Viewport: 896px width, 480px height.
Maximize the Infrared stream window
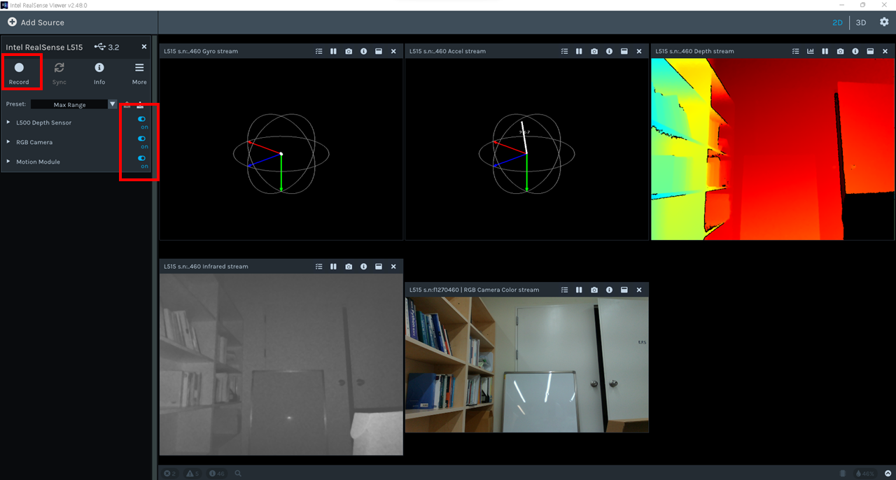click(379, 267)
